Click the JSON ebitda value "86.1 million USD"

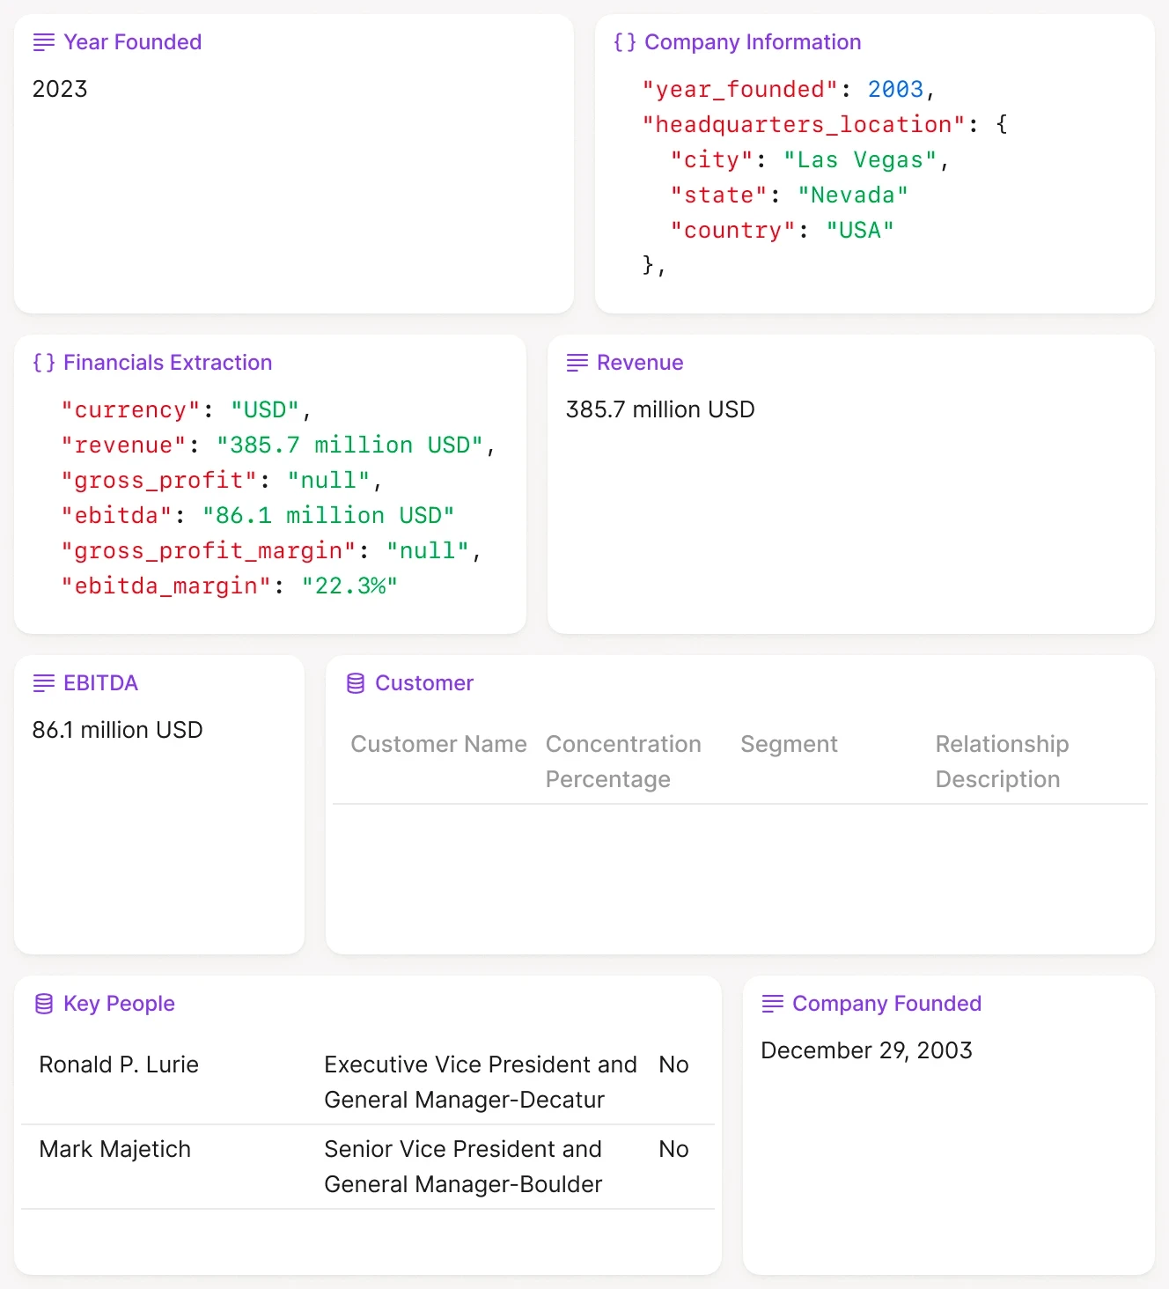click(x=328, y=516)
